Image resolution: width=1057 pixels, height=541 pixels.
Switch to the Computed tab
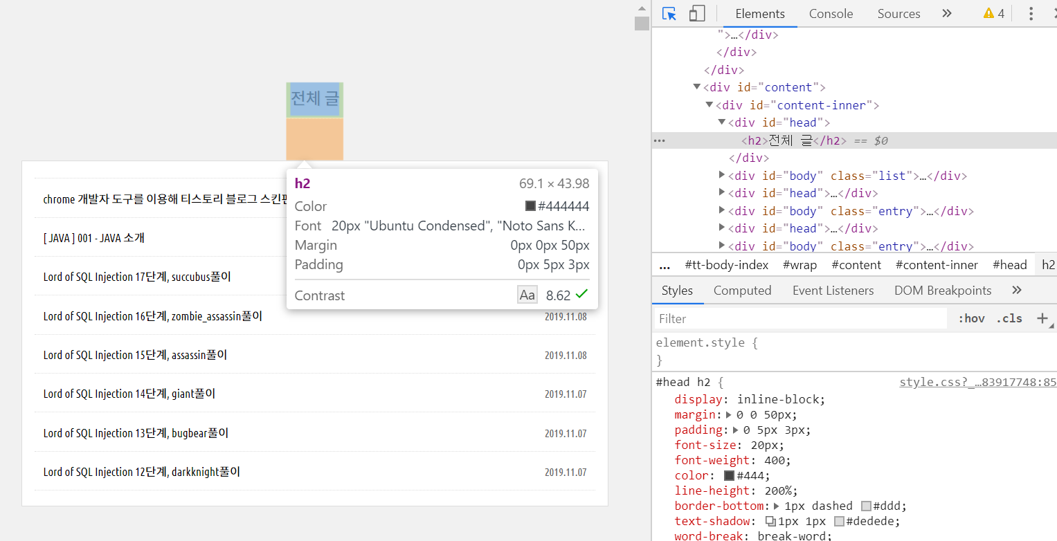pyautogui.click(x=742, y=291)
